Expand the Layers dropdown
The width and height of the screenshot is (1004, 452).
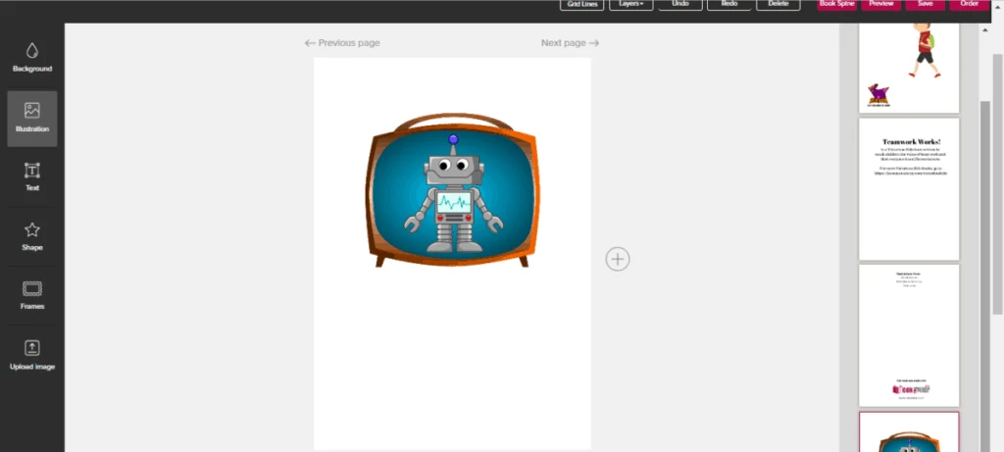point(631,5)
